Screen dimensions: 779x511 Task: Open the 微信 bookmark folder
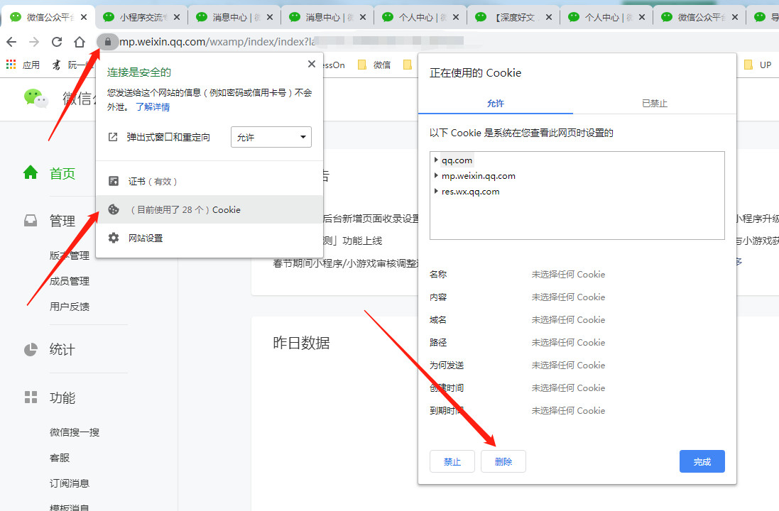click(x=375, y=65)
